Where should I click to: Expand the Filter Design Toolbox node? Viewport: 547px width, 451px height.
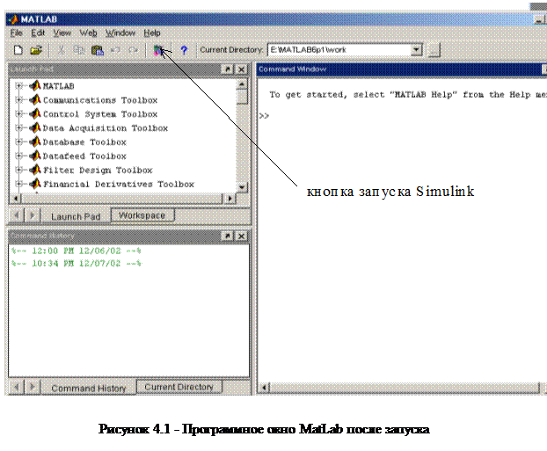[19, 170]
